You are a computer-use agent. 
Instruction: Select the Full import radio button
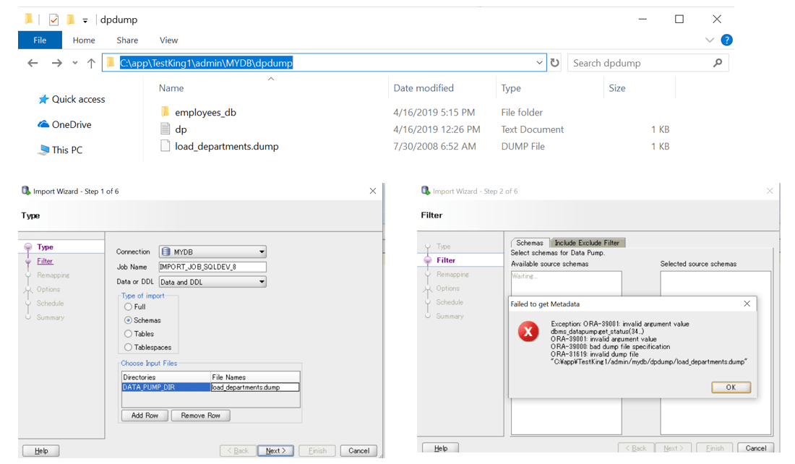(x=128, y=306)
